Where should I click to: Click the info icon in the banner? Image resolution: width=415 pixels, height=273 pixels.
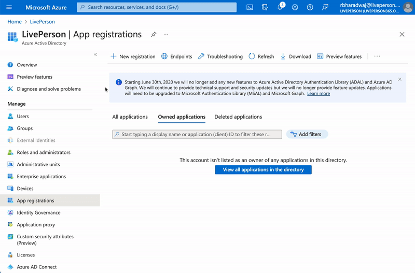tap(119, 82)
